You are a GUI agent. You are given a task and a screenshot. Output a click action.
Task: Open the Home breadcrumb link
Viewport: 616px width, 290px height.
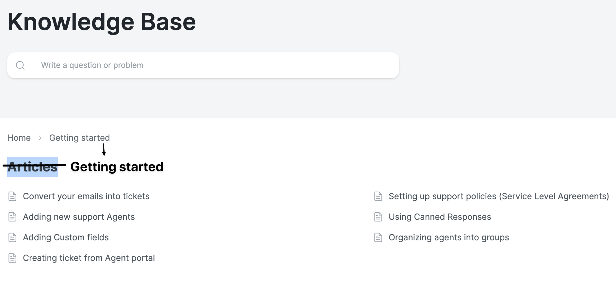click(x=19, y=137)
